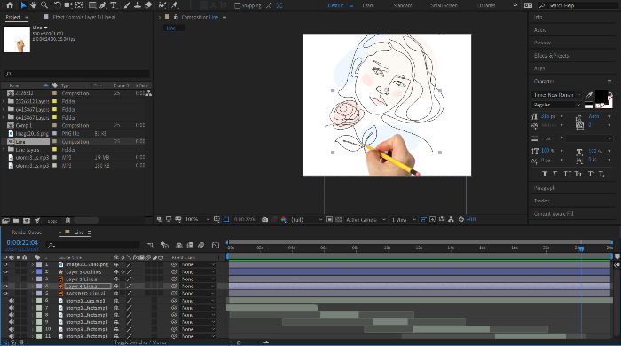Screen dimensions: 621x346
Task: Click the black fill color swatch
Action: pos(601,96)
